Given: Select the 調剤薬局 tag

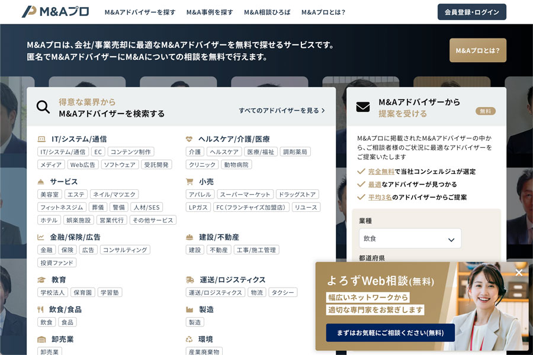Looking at the screenshot, I should coord(295,152).
